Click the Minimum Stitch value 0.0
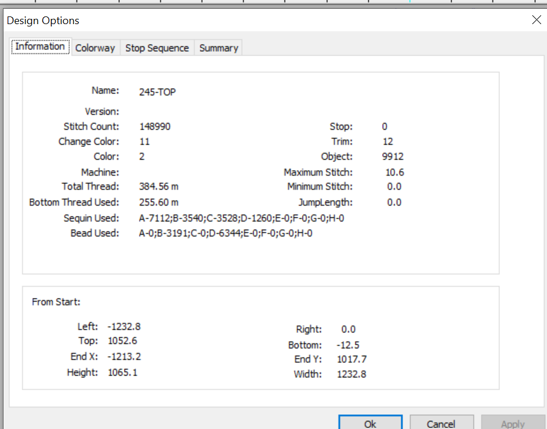547x429 pixels. pos(394,186)
